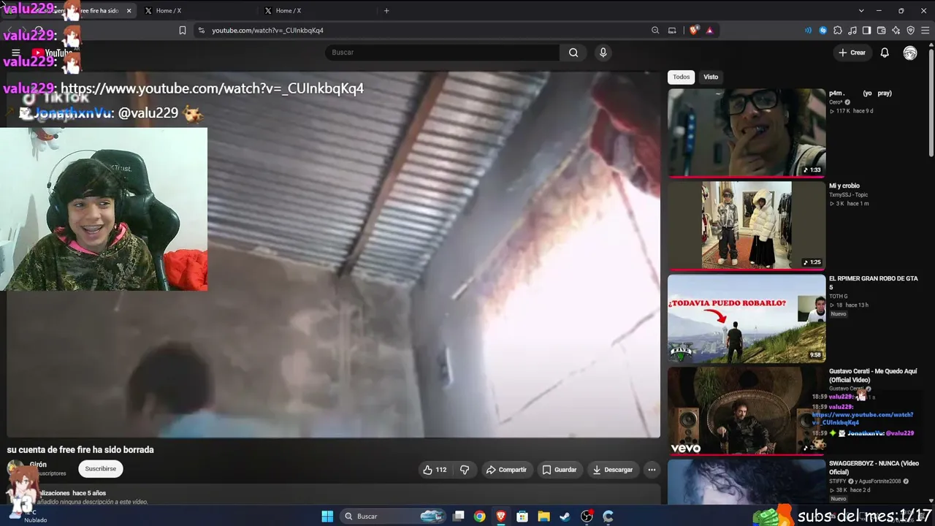Viewport: 935px width, 526px height.
Task: Open the Shazam extension
Action: (823, 30)
